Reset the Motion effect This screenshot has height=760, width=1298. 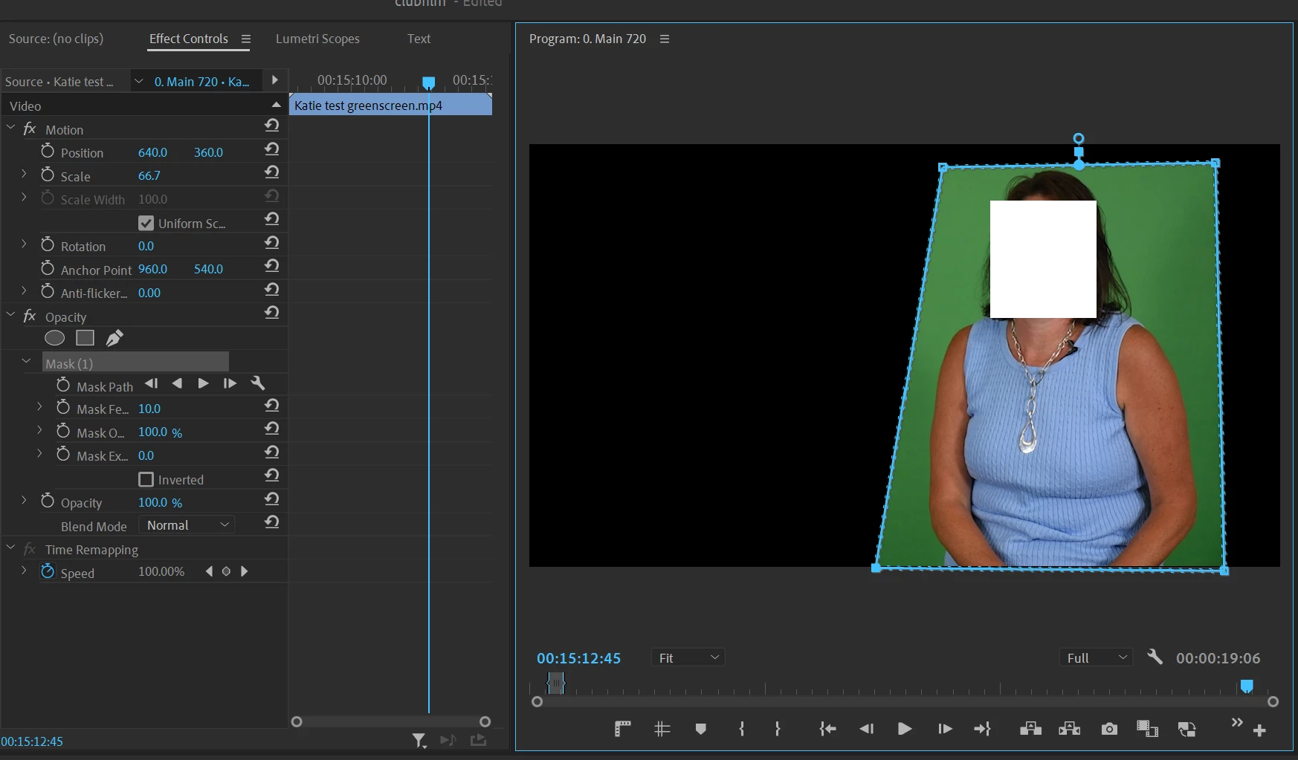[272, 126]
